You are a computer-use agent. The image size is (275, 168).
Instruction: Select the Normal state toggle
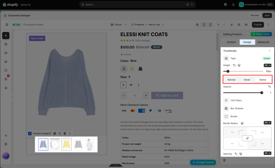[x=231, y=80]
